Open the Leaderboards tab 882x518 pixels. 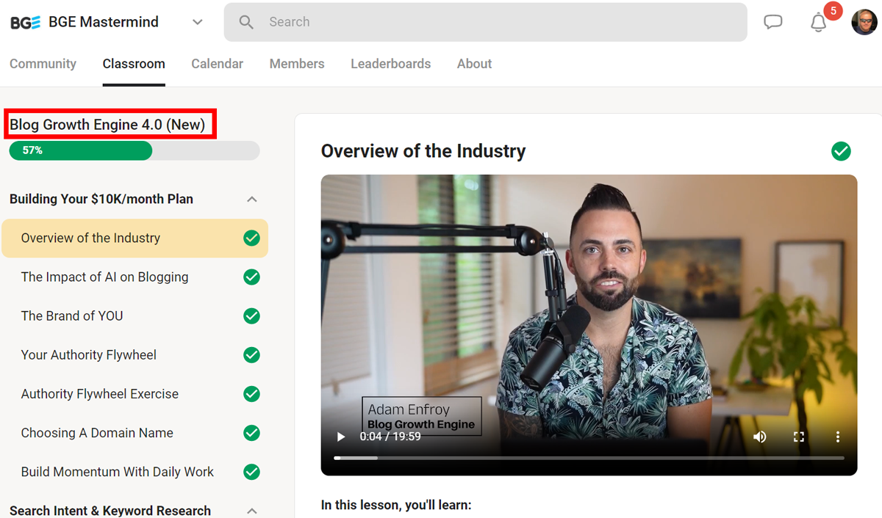tap(390, 64)
